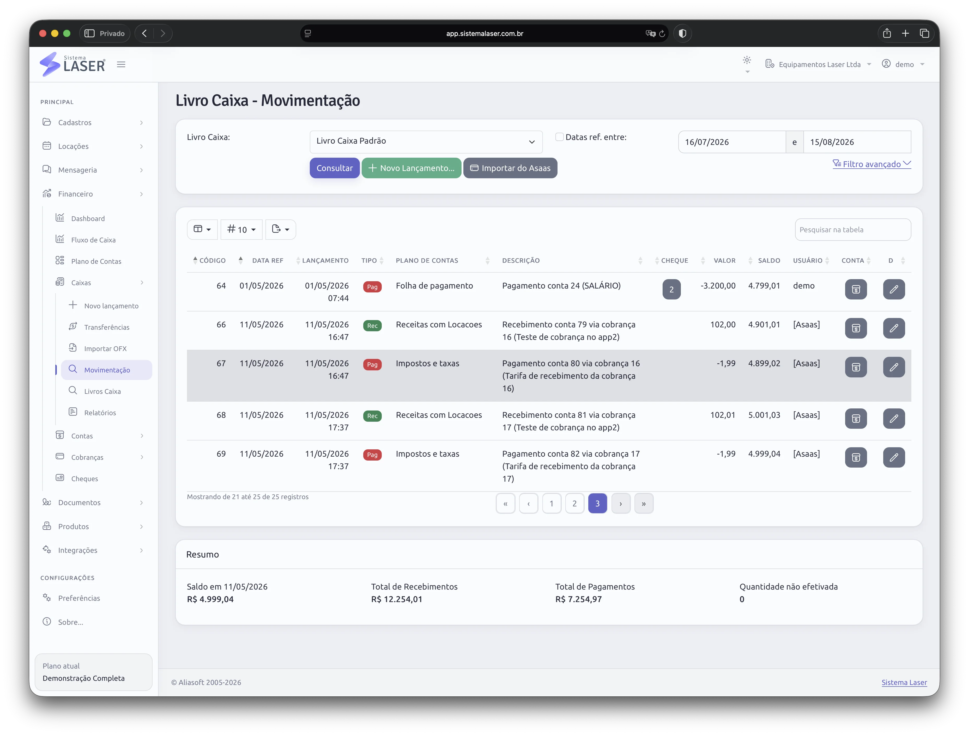Expand the Contas sidebar submenu
This screenshot has width=969, height=735.
click(99, 436)
